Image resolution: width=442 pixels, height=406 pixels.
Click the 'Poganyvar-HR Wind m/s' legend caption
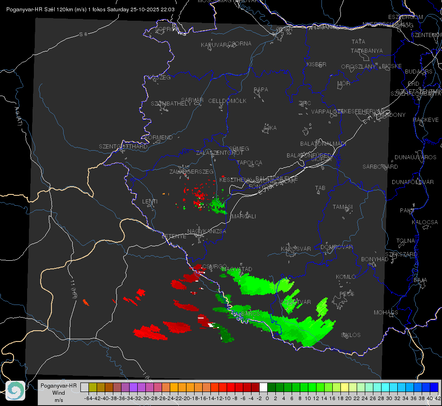(x=59, y=393)
